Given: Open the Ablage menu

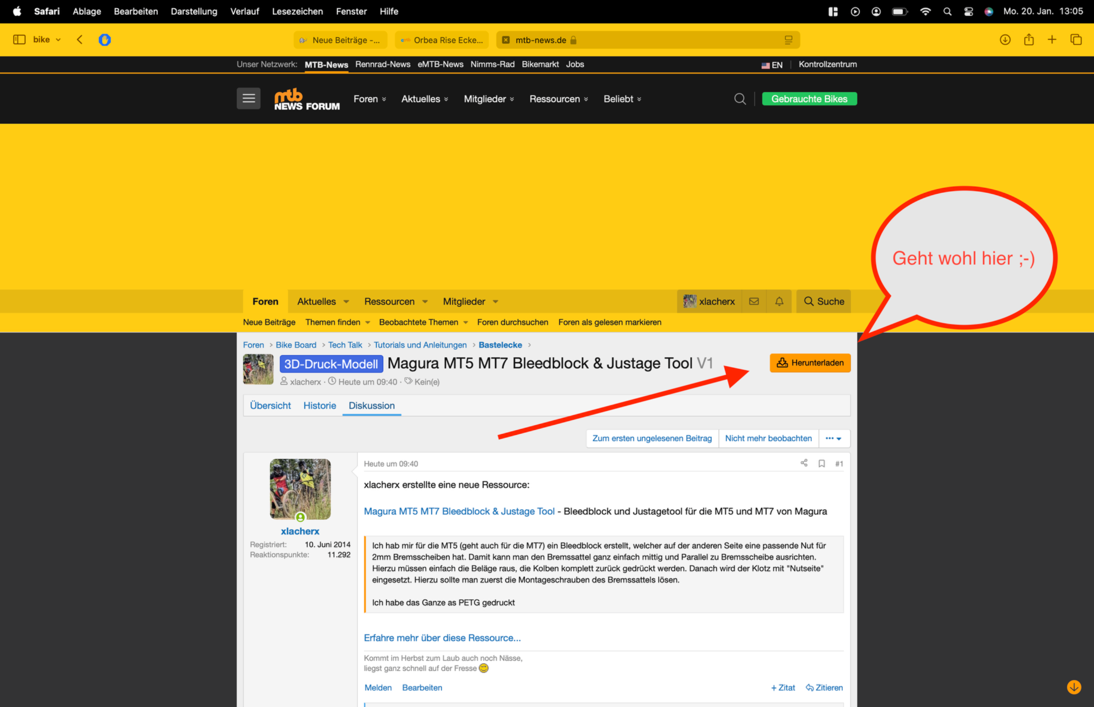Looking at the screenshot, I should pyautogui.click(x=87, y=11).
